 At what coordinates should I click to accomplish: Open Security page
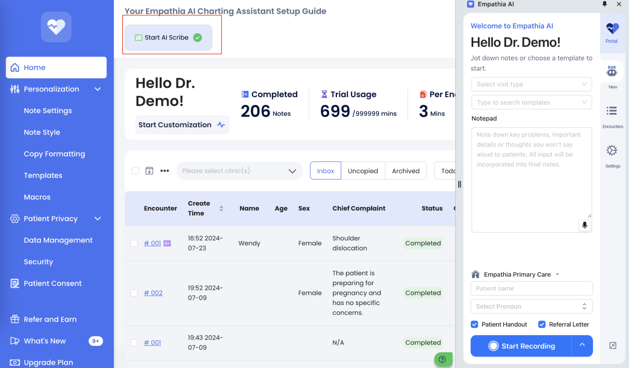tap(39, 262)
